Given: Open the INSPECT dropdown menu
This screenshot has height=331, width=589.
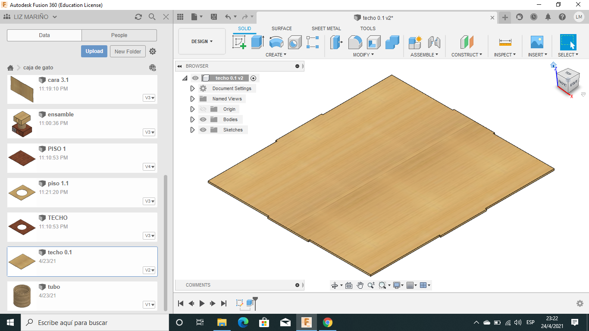Looking at the screenshot, I should click(x=505, y=55).
